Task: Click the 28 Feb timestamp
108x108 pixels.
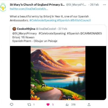Action: click(94, 5)
